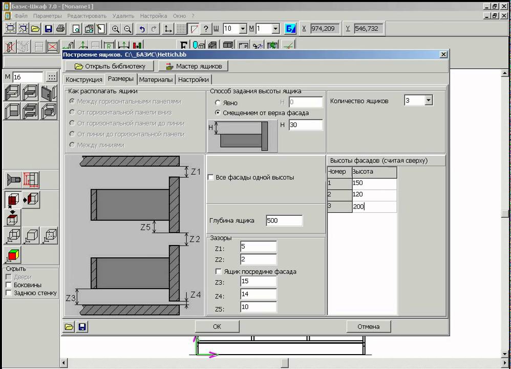
Task: Click the Мастер ящиков button
Action: coord(194,66)
